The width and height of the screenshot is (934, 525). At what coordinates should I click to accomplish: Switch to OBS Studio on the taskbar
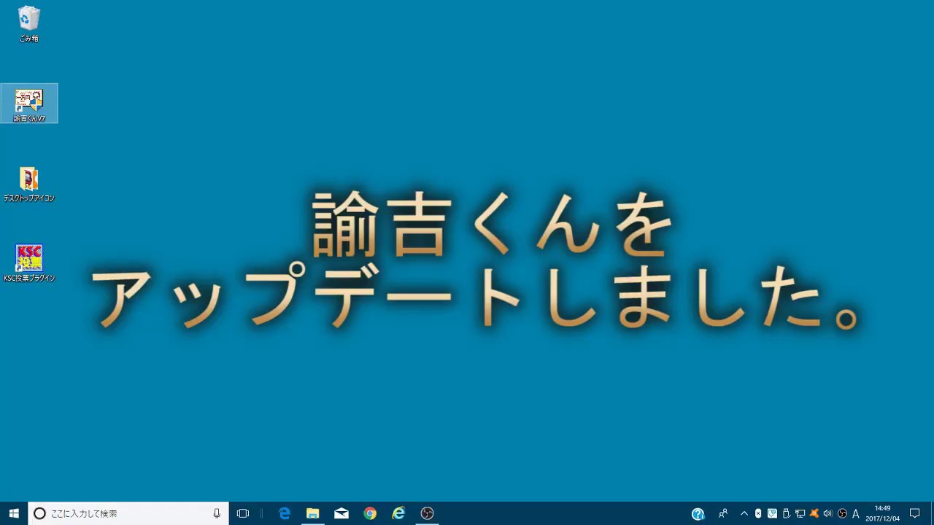coord(427,513)
